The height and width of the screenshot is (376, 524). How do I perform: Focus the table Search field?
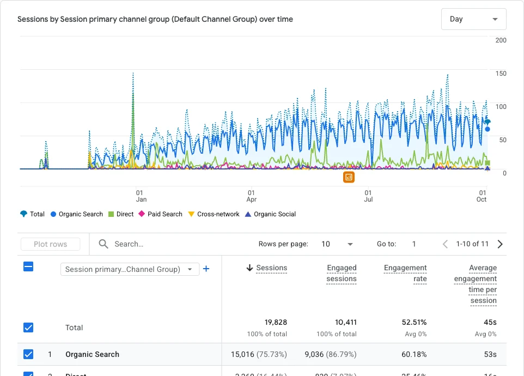pyautogui.click(x=174, y=244)
